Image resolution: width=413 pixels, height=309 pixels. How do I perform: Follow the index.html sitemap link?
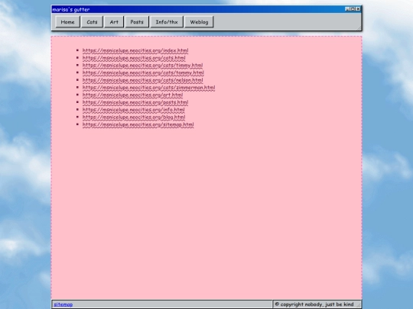pos(135,50)
